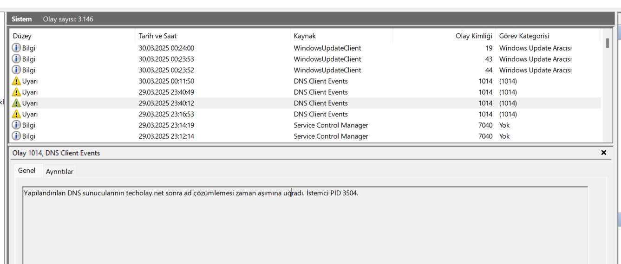This screenshot has width=621, height=264.
Task: Click DNS Client Events source at 23:40:49
Action: [x=320, y=92]
